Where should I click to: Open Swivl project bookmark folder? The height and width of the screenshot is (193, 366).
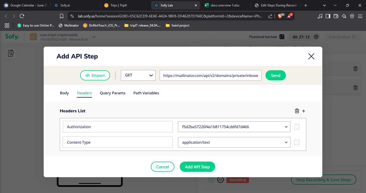click(178, 25)
